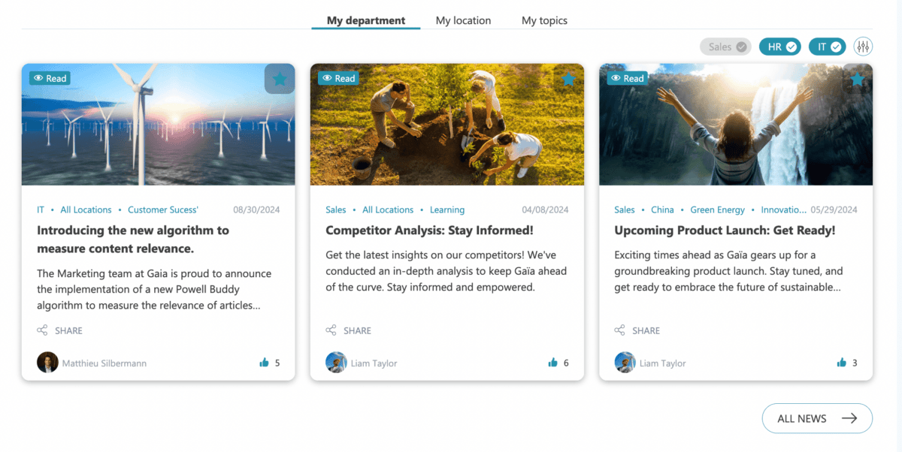
Task: Enable the Sales department filter
Action: (x=725, y=46)
